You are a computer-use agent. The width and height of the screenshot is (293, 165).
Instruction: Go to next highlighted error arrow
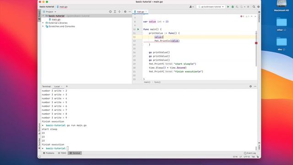point(255,16)
